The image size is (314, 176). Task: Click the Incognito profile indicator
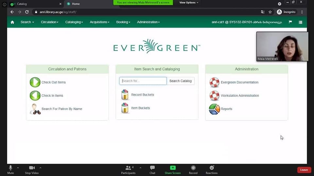287,12
